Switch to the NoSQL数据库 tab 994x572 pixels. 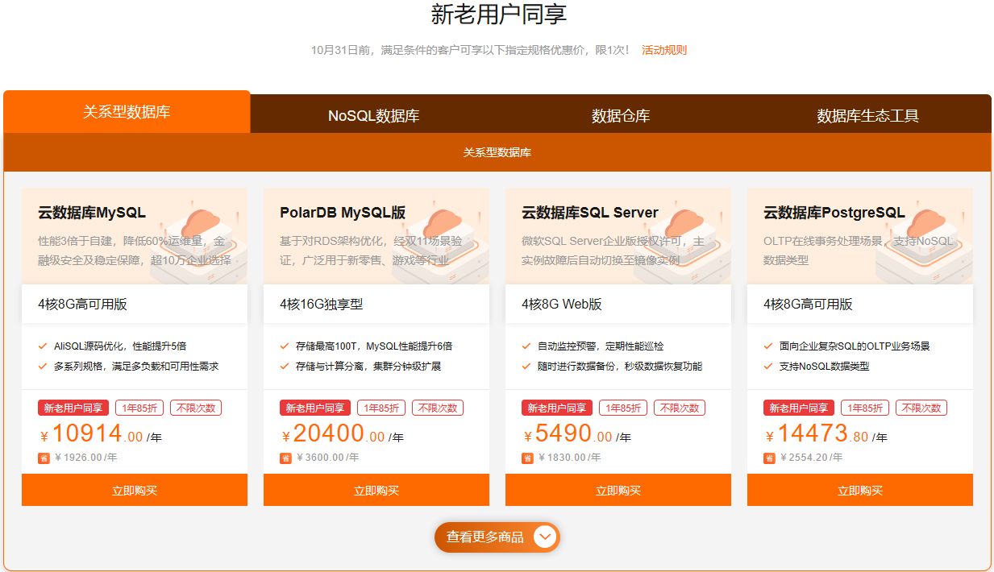pos(373,115)
